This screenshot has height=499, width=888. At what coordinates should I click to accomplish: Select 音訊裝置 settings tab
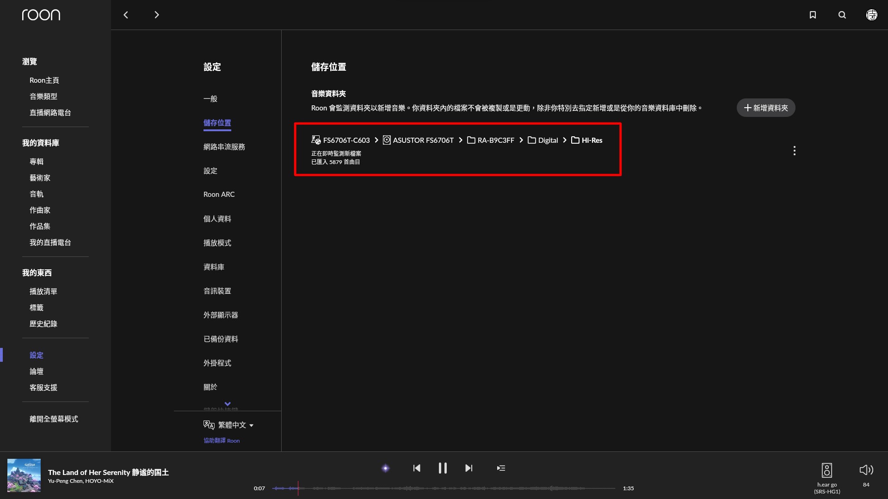[217, 291]
